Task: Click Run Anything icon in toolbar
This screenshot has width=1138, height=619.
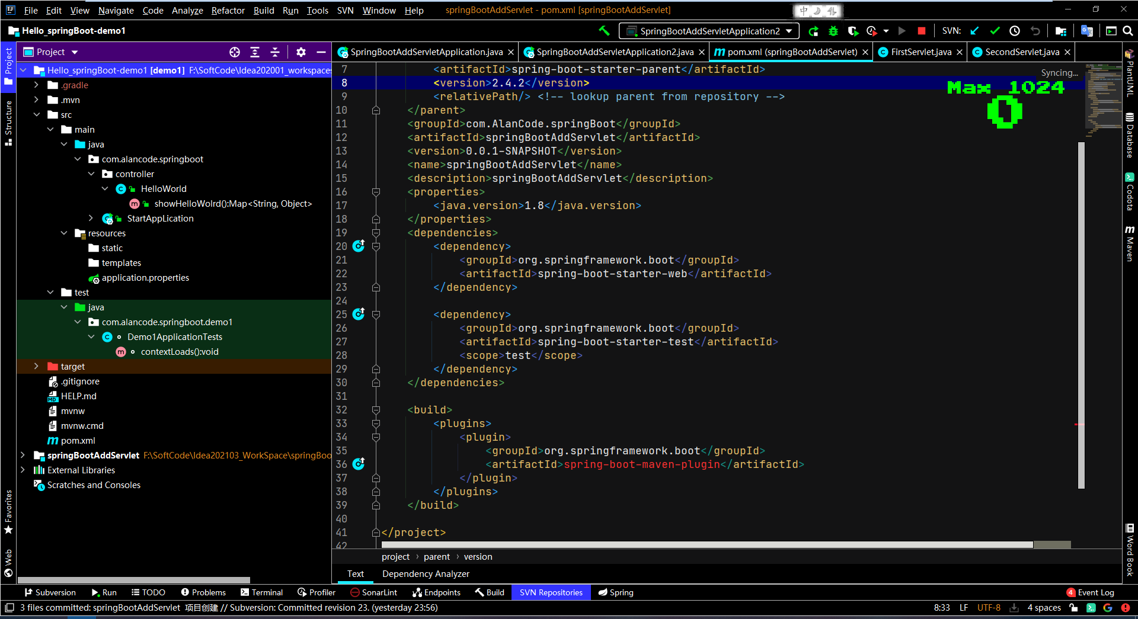Action: click(x=1111, y=31)
